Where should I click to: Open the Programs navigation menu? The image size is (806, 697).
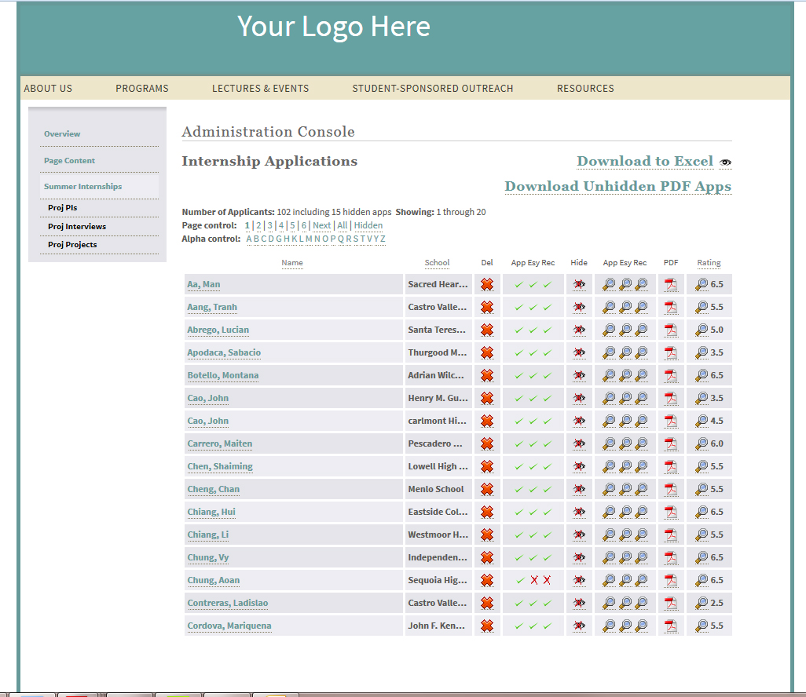pos(142,89)
